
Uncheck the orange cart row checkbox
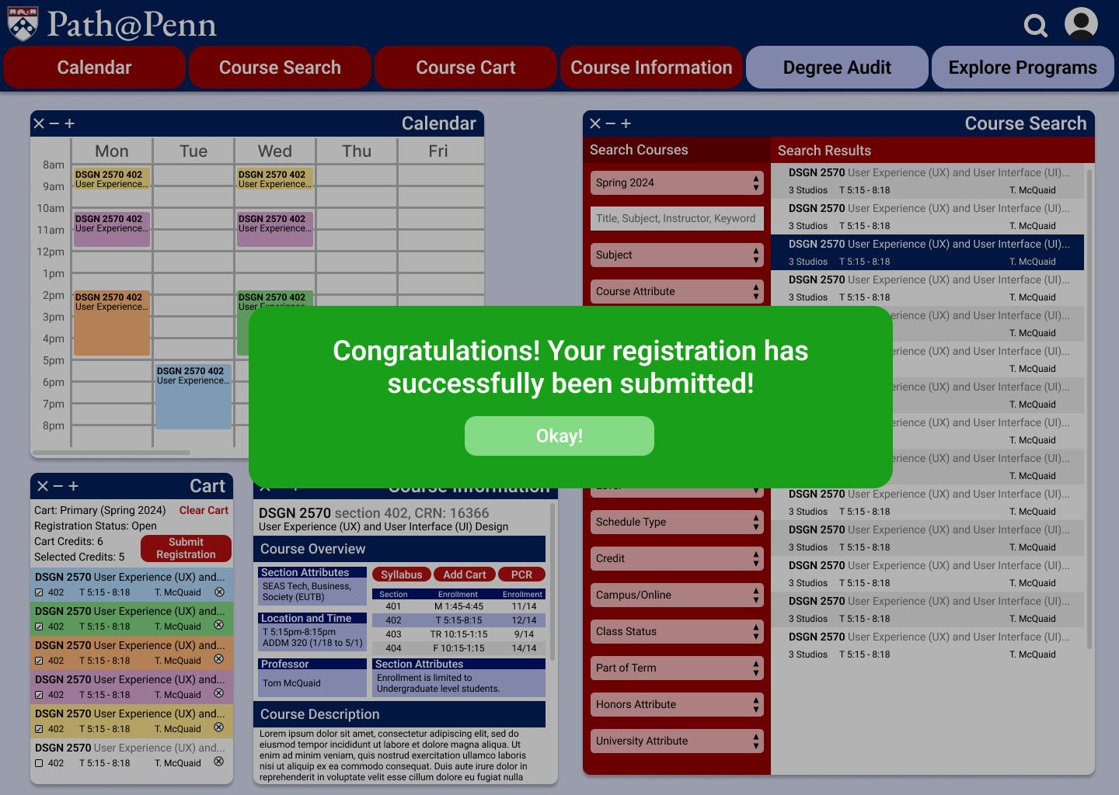point(39,661)
